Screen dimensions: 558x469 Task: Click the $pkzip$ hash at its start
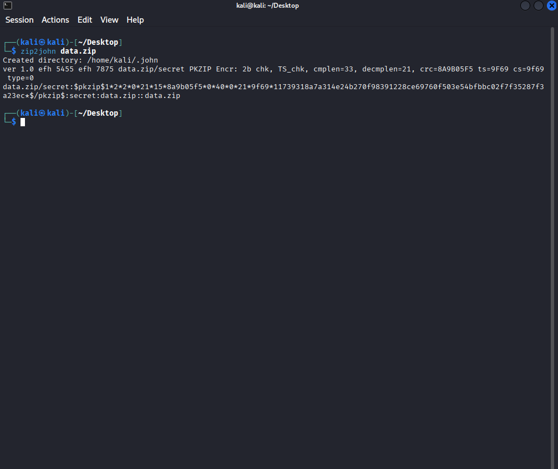[x=89, y=87]
